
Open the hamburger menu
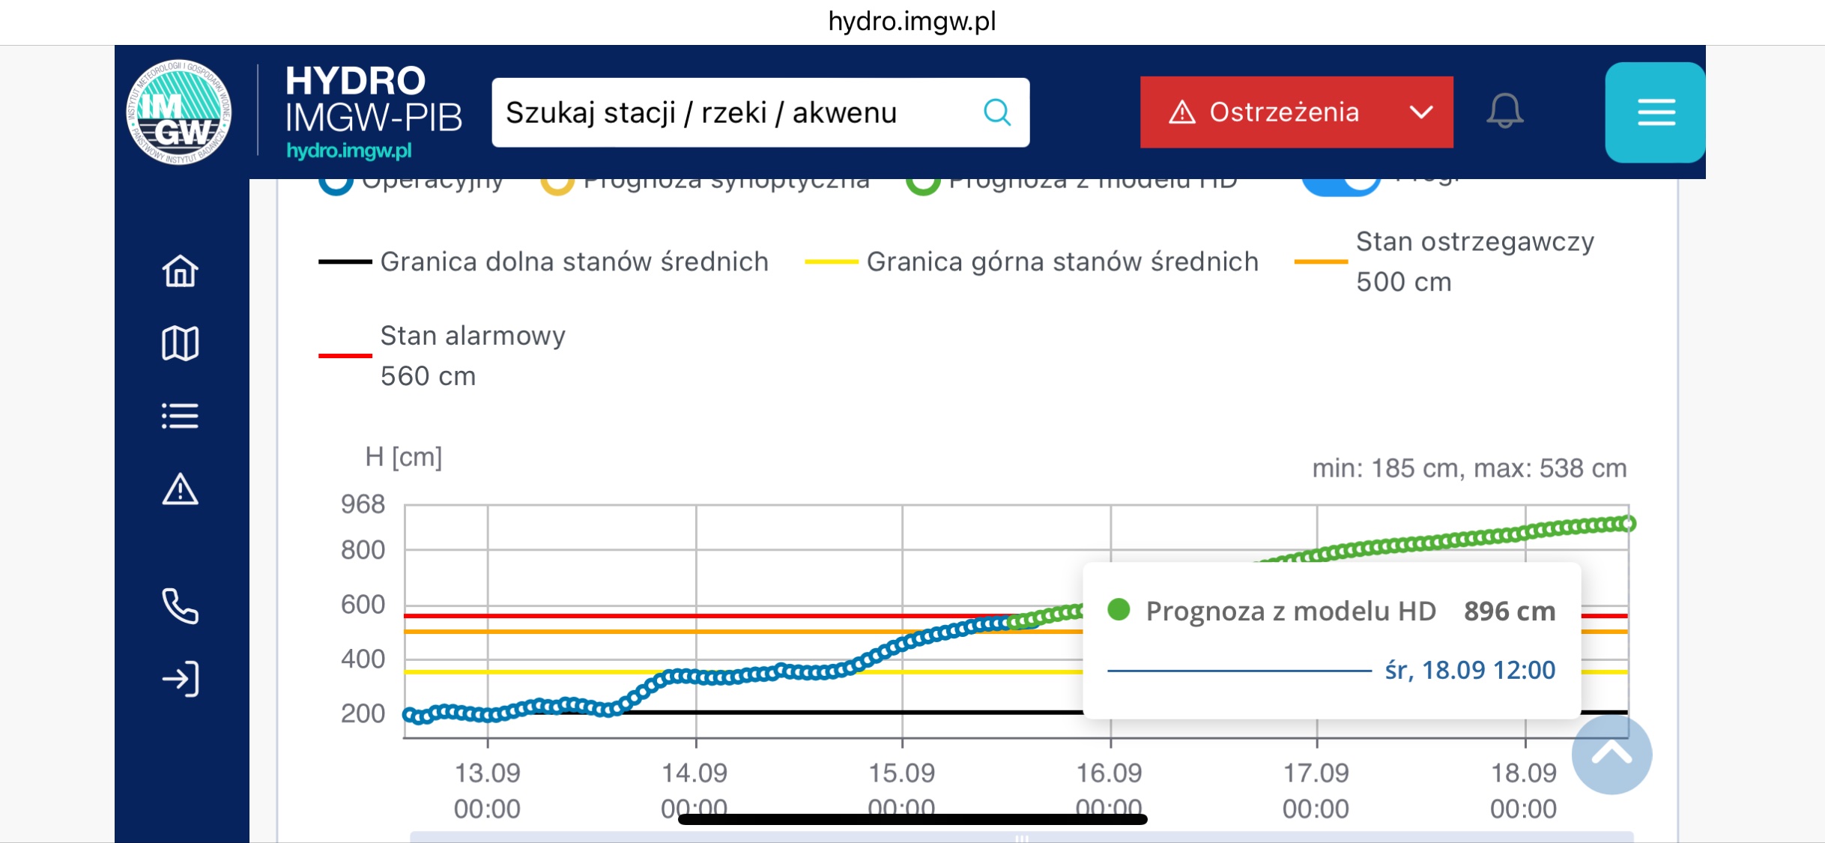tap(1656, 112)
